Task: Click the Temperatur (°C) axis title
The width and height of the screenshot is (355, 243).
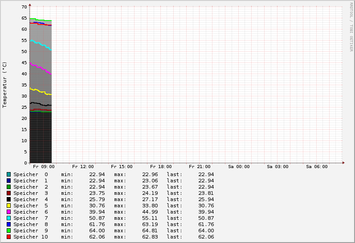Action: tap(5, 85)
